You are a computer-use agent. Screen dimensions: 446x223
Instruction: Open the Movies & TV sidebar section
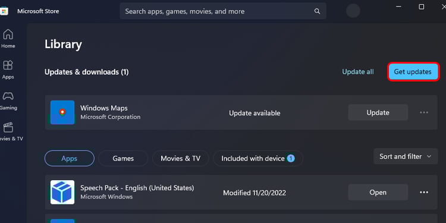(10, 131)
